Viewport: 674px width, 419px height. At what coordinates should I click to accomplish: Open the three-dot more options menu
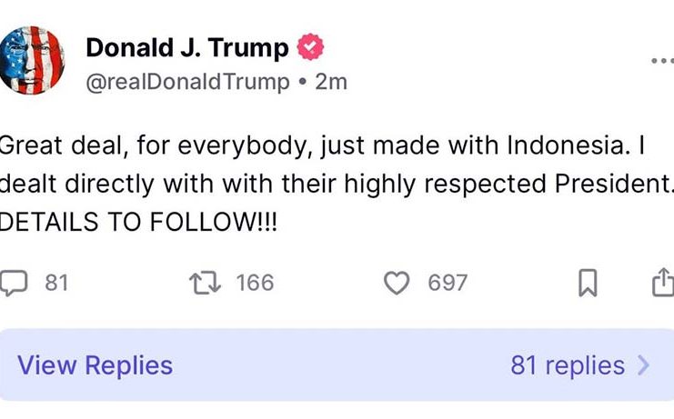point(661,61)
